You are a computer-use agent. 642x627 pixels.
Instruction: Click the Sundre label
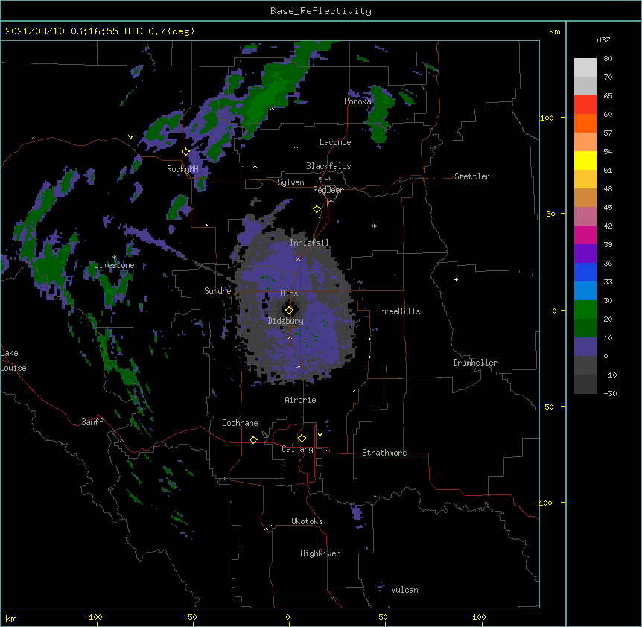tap(217, 291)
